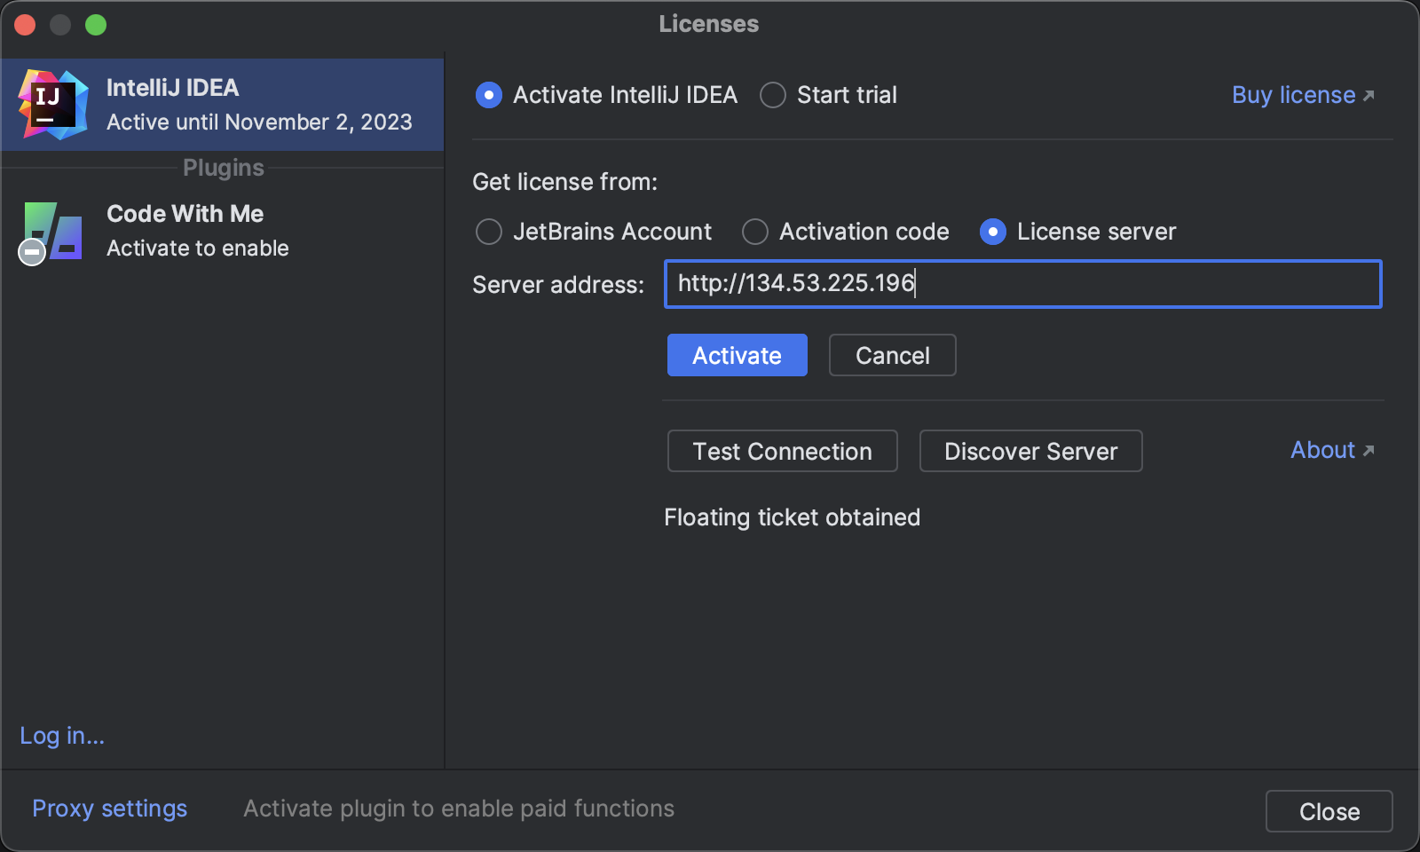Click the green window zoom button

pyautogui.click(x=96, y=25)
